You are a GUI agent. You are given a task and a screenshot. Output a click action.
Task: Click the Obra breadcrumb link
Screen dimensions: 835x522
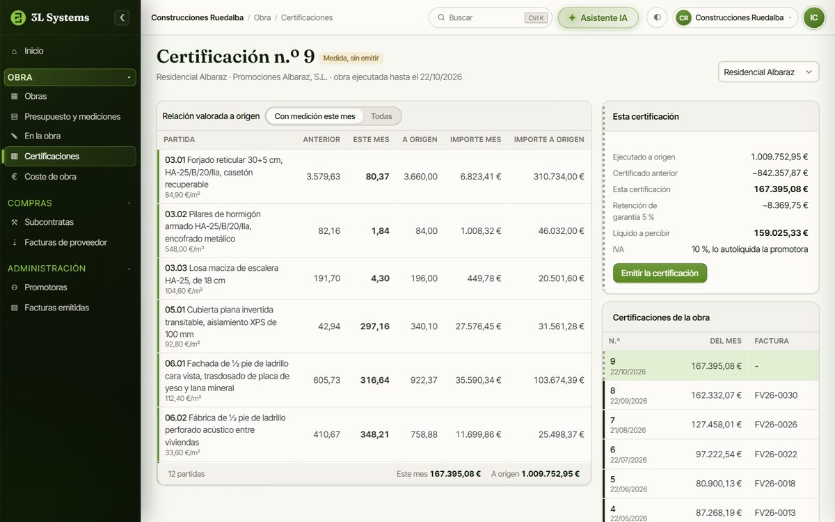tap(262, 17)
